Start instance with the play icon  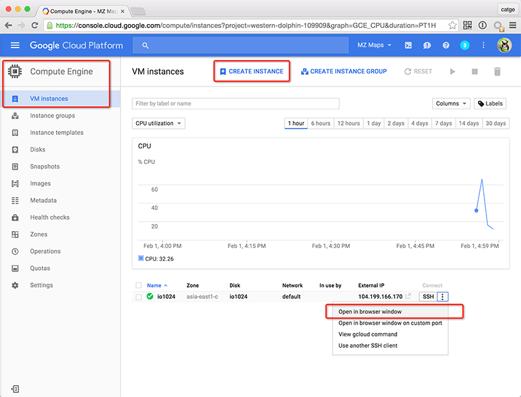coord(452,72)
